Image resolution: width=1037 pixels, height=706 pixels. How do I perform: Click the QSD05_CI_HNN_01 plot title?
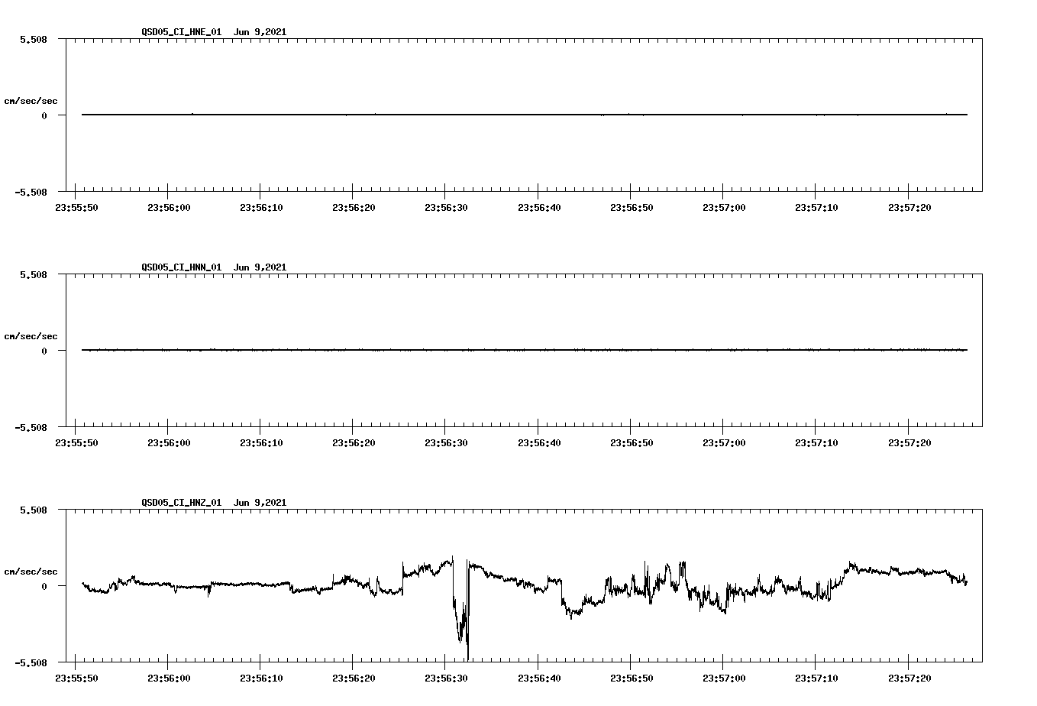(214, 267)
